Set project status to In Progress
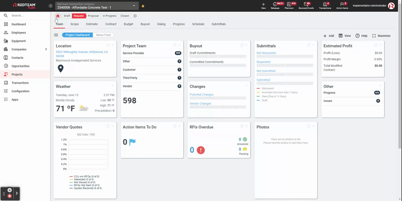This screenshot has height=201, width=402. click(109, 16)
